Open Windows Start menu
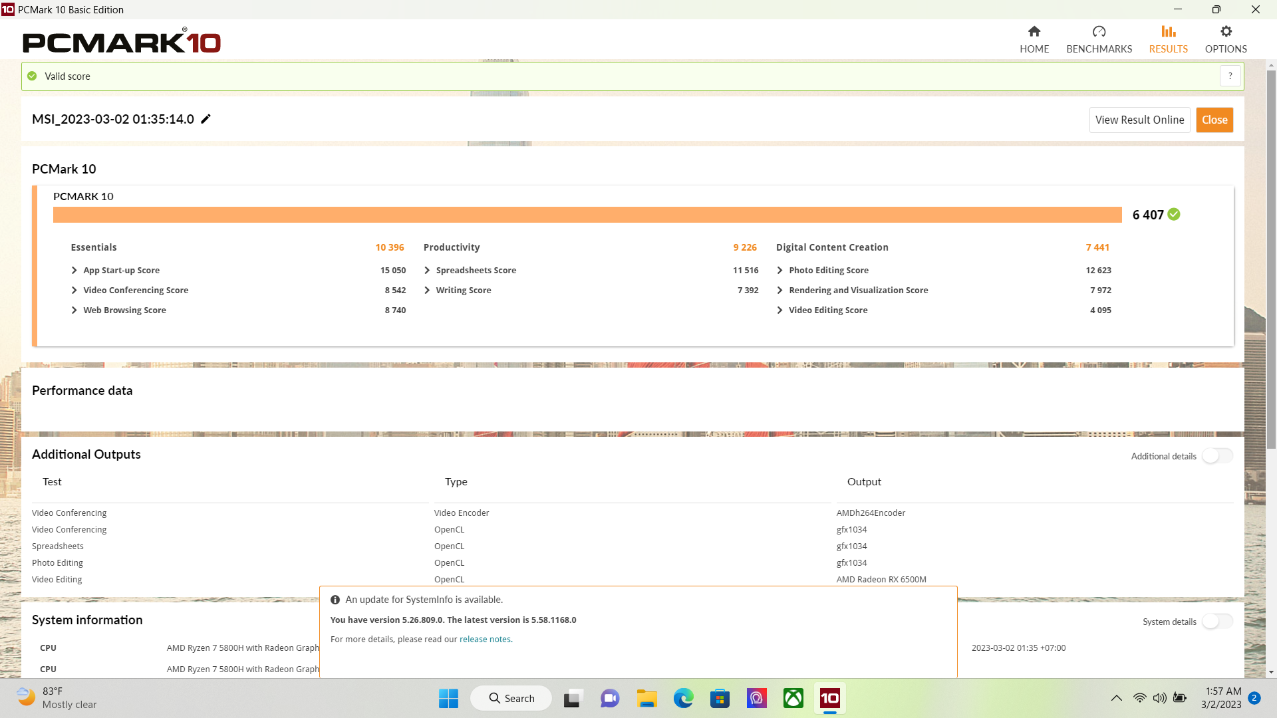The image size is (1277, 718). (448, 698)
